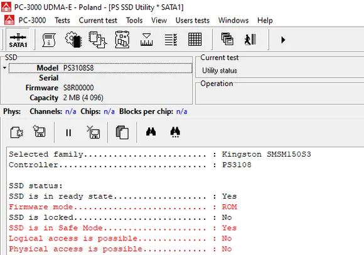Viewport: 364px width, 255px height.
Task: Select the Model PS3108S8 field
Action: [x=100, y=68]
